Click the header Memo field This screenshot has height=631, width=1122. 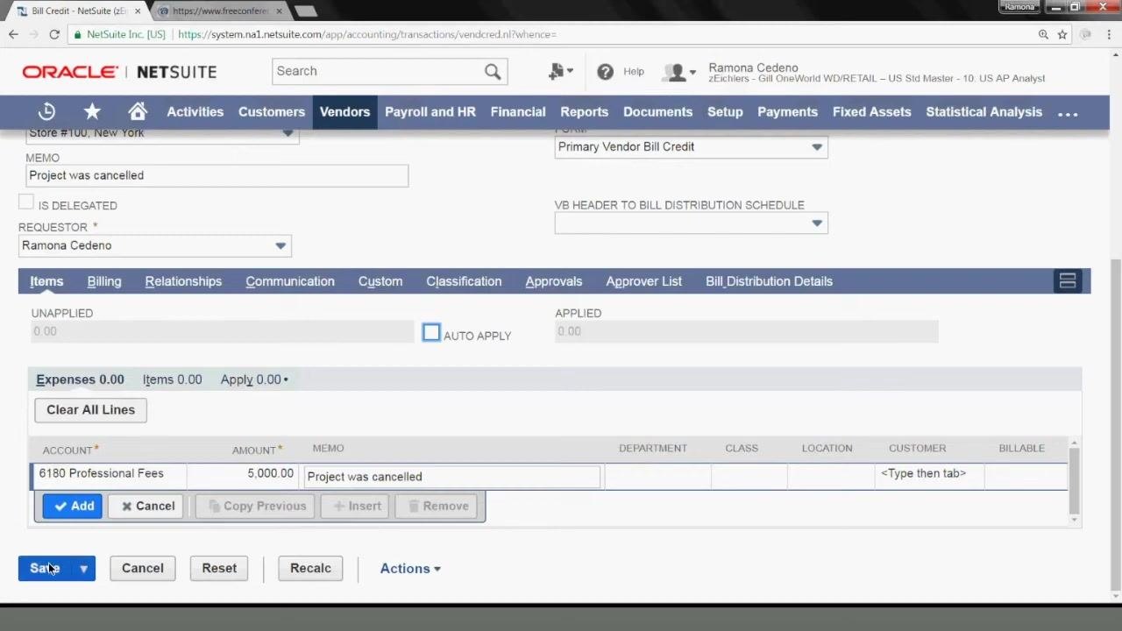[217, 175]
